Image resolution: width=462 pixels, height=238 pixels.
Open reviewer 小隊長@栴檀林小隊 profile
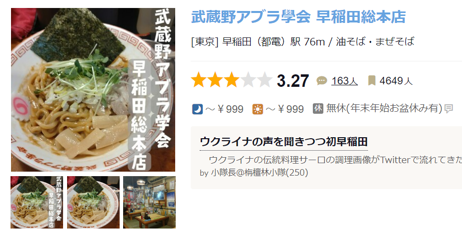(x=260, y=173)
